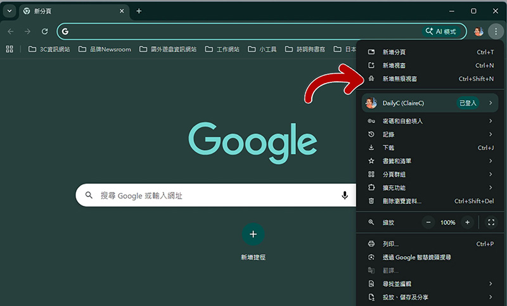Click the profile avatar in toolbar
The width and height of the screenshot is (507, 306).
(x=478, y=31)
